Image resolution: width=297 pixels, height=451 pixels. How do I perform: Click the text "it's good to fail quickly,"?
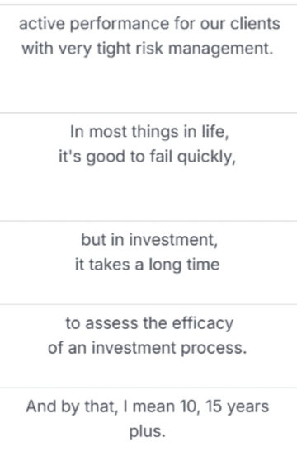(148, 157)
